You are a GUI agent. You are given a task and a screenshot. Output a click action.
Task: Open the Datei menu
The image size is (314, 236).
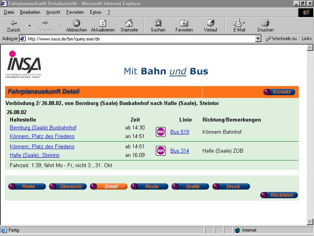tap(9, 12)
